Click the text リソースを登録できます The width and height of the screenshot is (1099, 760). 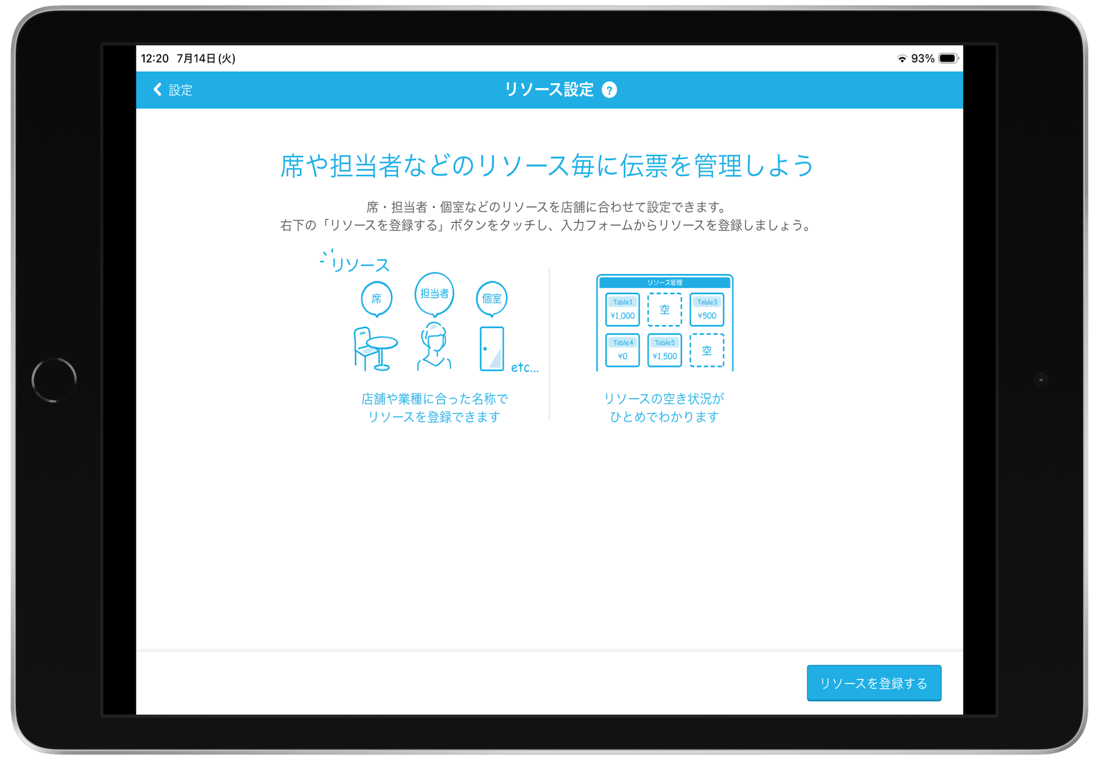click(435, 417)
